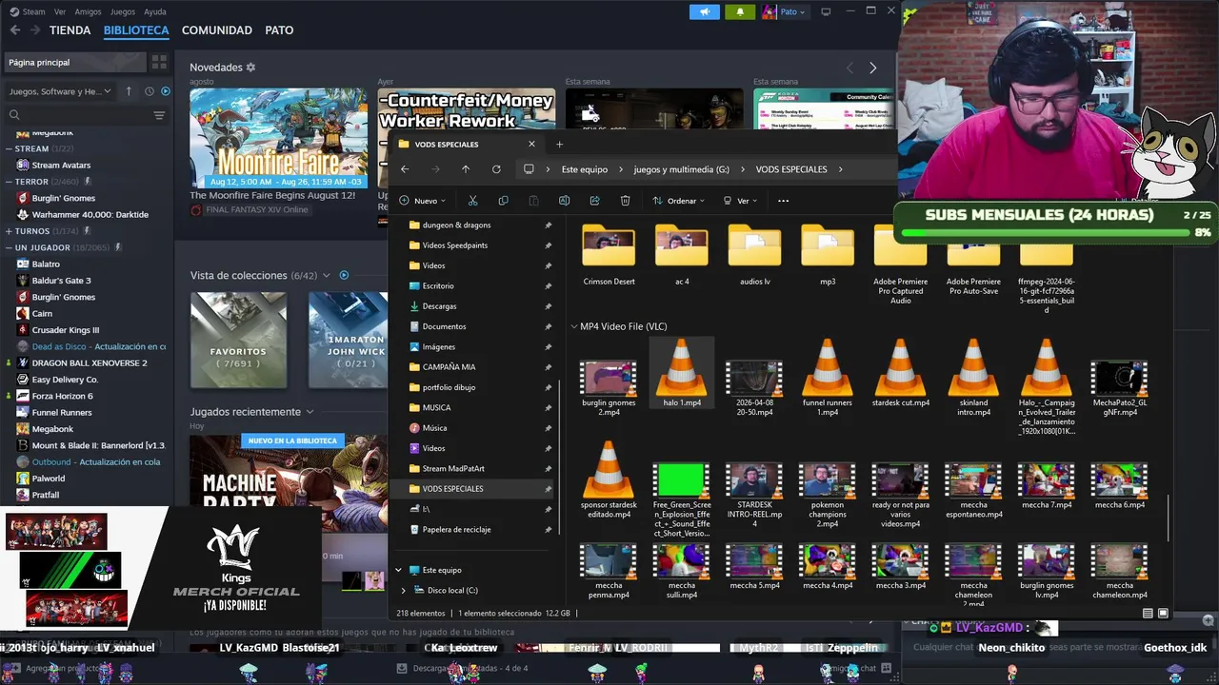Click Steam Big Picture mode icon
The image size is (1219, 685).
tap(826, 11)
